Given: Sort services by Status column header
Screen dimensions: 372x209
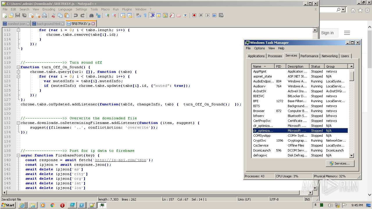Looking at the screenshot, I should pyautogui.click(x=317, y=66).
